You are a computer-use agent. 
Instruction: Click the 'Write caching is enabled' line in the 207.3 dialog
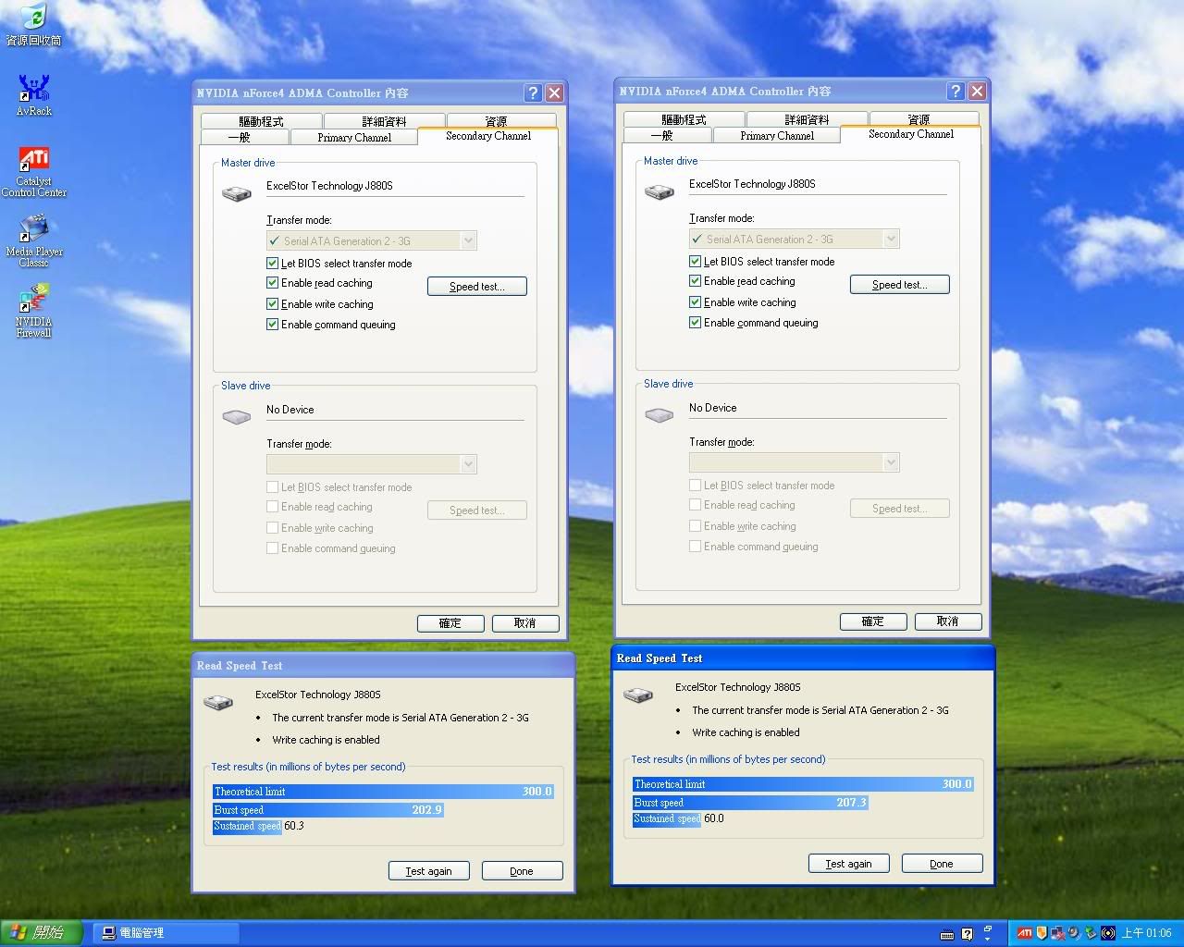746,732
